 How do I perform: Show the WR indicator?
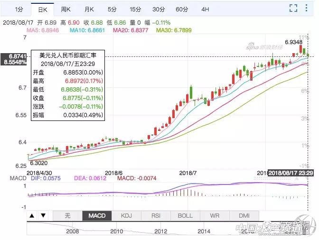tap(215, 216)
